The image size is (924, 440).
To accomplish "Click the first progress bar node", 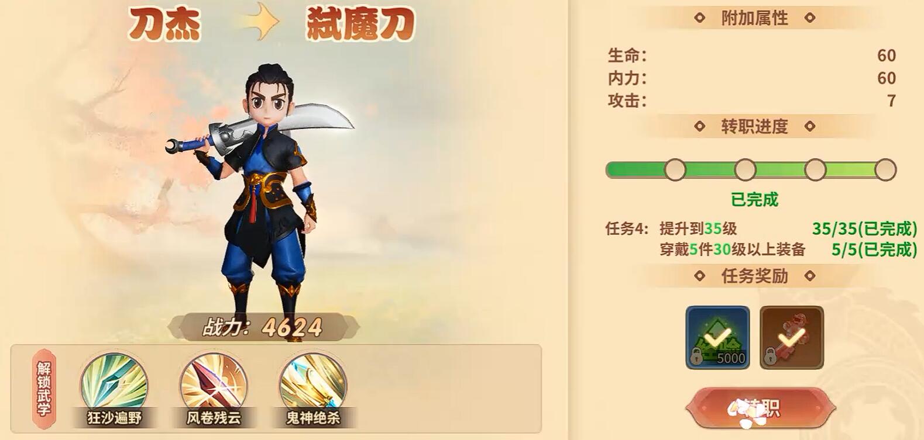I will (x=675, y=169).
